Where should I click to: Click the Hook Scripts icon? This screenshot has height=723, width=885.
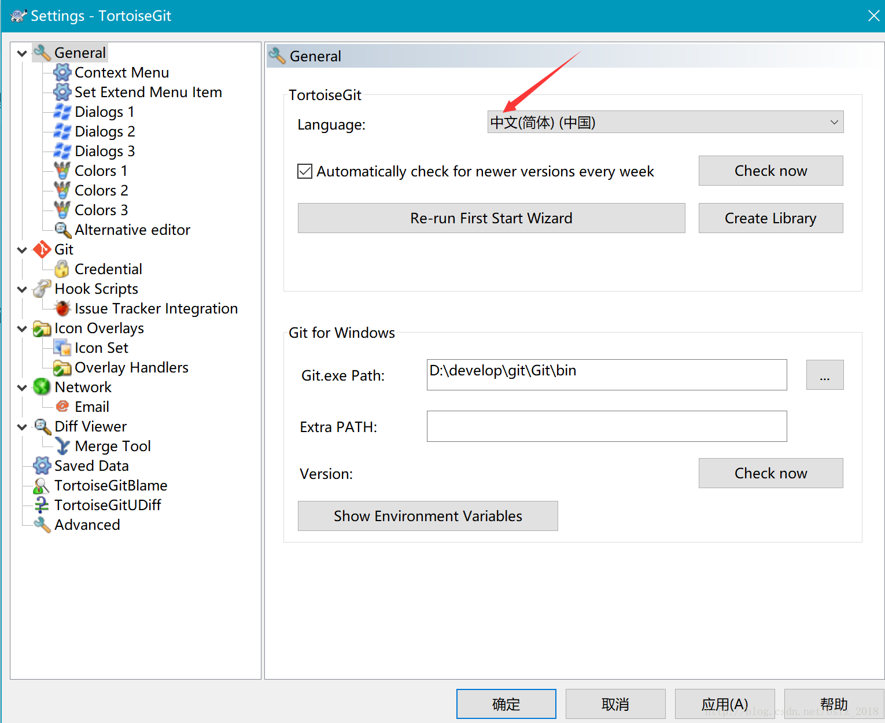pyautogui.click(x=42, y=289)
